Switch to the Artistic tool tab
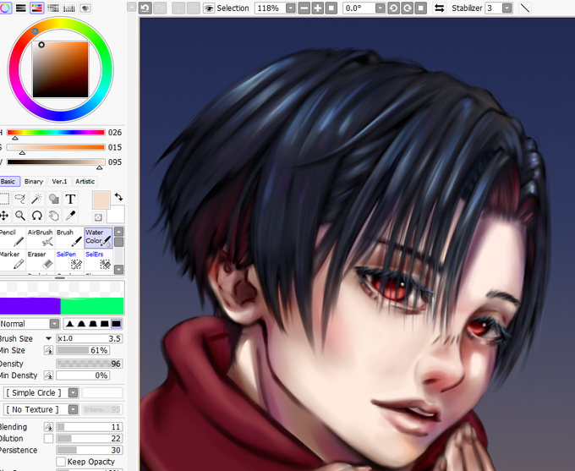 pos(85,181)
